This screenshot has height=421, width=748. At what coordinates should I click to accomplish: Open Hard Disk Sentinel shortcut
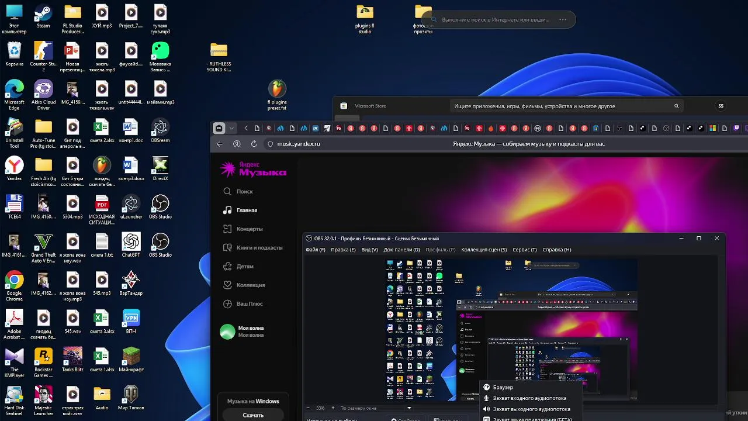(14, 401)
